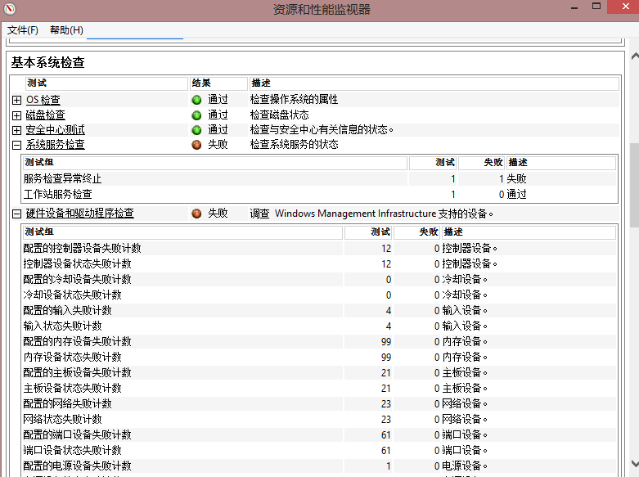639x477 pixels.
Task: Click the 磁盘检查 link
Action: tap(45, 115)
